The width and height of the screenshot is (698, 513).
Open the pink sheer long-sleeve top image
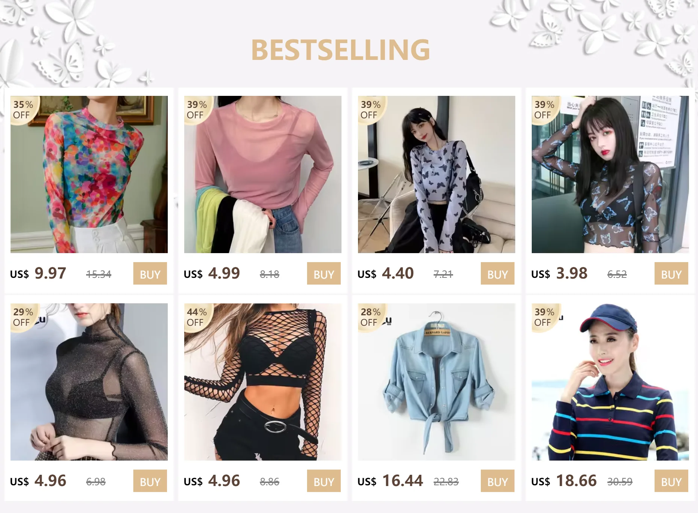(263, 174)
